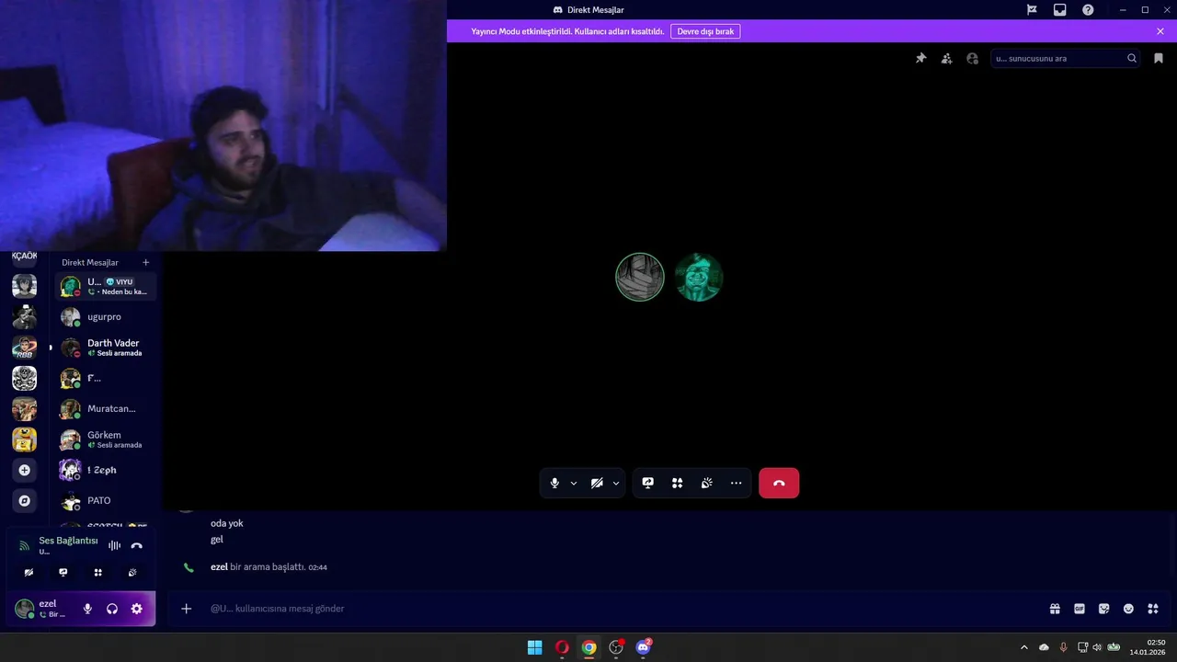Open microphone options chevron in call bar
Image resolution: width=1177 pixels, height=662 pixels.
click(x=574, y=483)
